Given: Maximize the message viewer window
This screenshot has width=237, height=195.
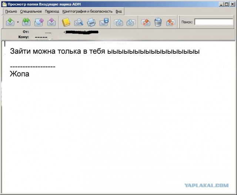Looking at the screenshot, I should point(227,4).
